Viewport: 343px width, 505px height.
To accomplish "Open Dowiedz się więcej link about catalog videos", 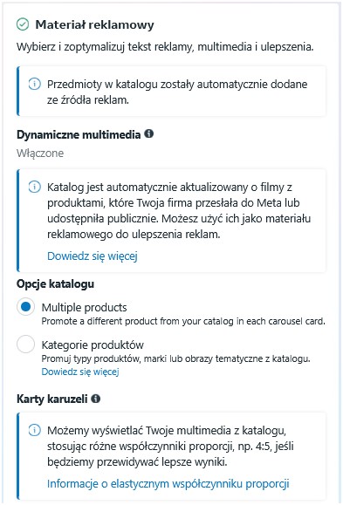I will (93, 256).
